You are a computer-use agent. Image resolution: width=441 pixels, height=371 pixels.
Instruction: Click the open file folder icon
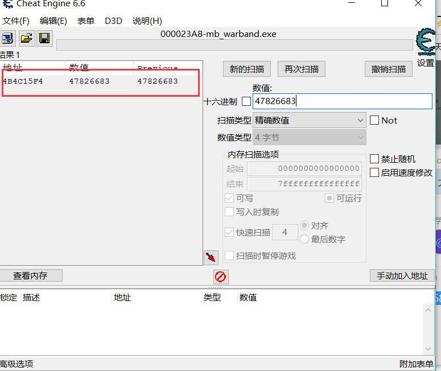pyautogui.click(x=27, y=38)
